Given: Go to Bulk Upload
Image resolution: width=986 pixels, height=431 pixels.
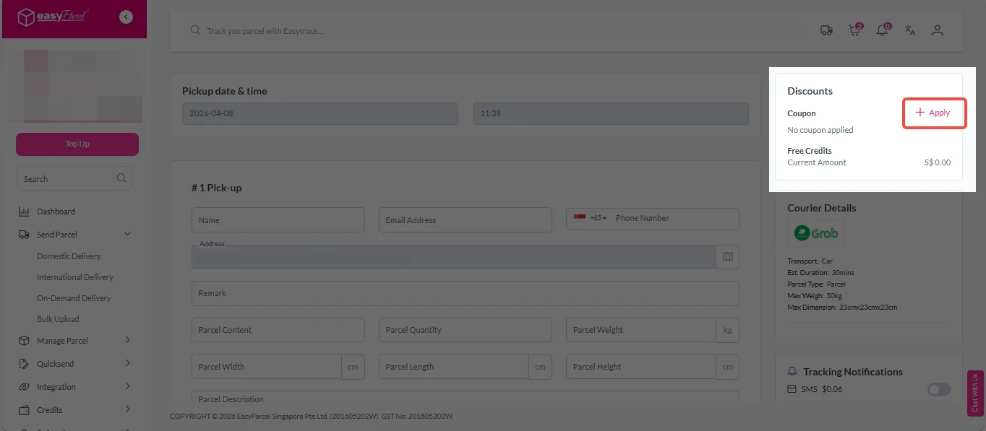Looking at the screenshot, I should 58,319.
